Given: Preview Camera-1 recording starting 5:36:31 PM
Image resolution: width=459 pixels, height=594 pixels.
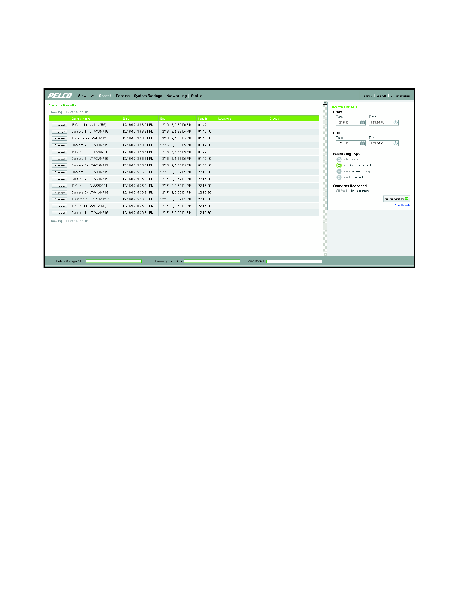Looking at the screenshot, I should (60, 213).
